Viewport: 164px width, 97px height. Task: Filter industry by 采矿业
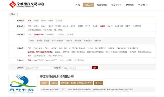pos(47,48)
